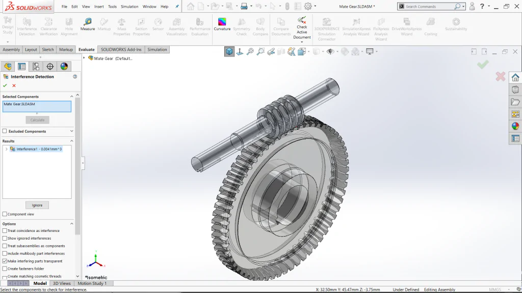Open the Options gear icon
The width and height of the screenshot is (522, 293).
tap(308, 6)
